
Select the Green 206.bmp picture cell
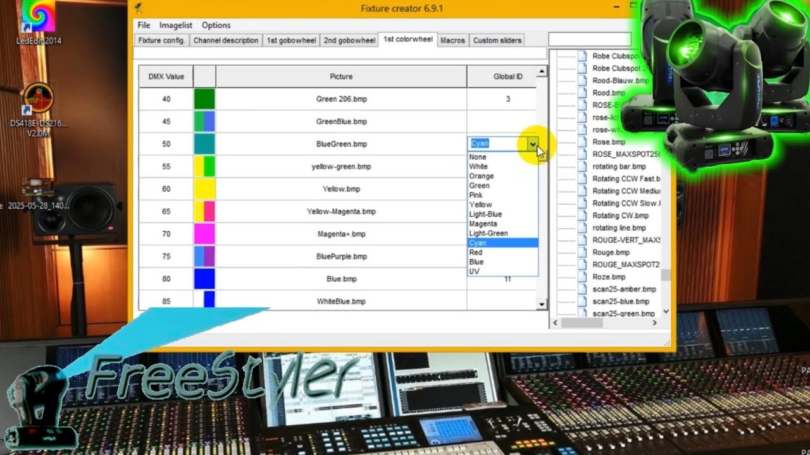click(341, 99)
